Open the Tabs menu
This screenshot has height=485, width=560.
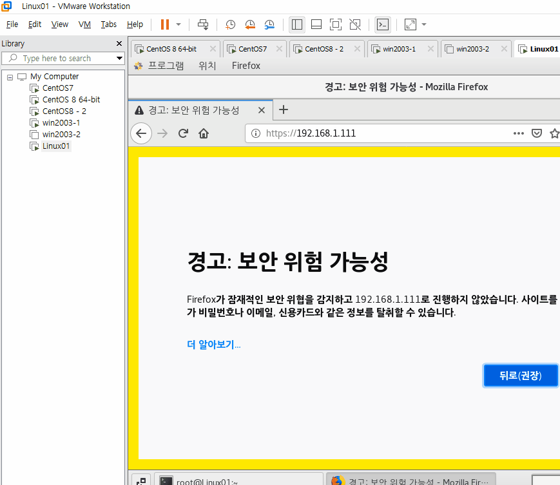pyautogui.click(x=108, y=24)
